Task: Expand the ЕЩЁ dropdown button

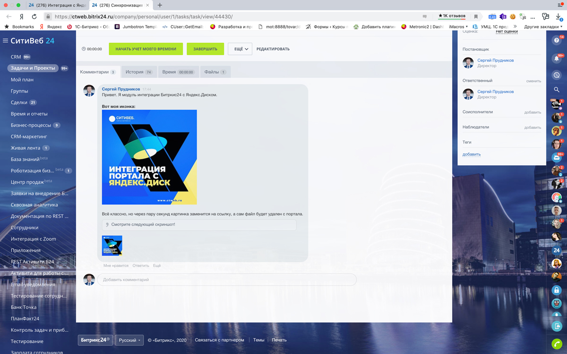Action: point(240,49)
